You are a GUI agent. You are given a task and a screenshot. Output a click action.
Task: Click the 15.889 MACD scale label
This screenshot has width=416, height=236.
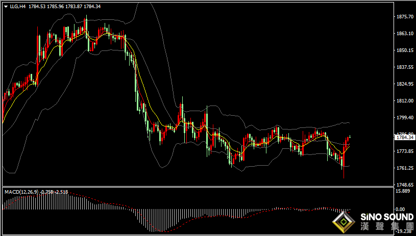tap(403, 191)
